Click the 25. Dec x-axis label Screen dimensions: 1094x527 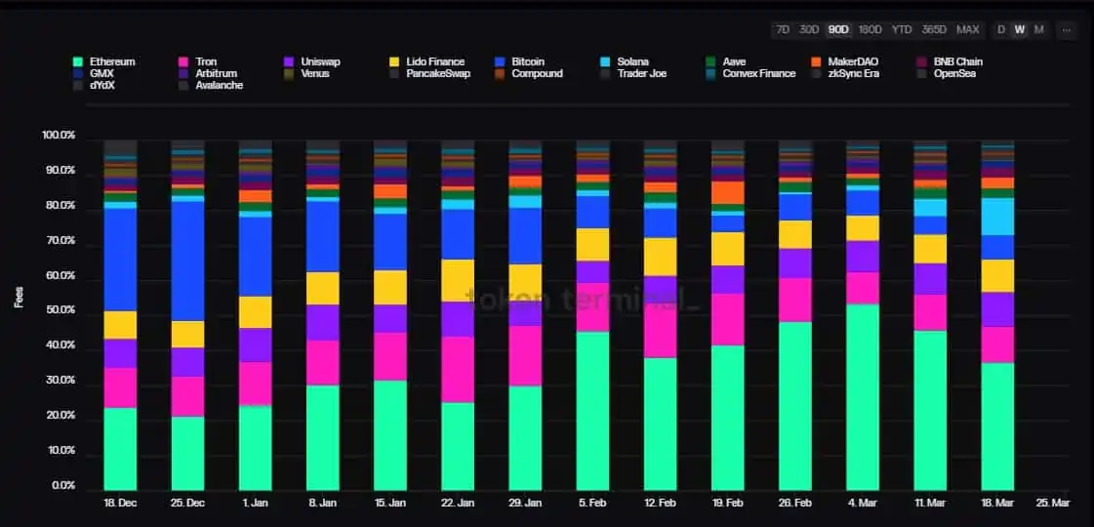[187, 504]
